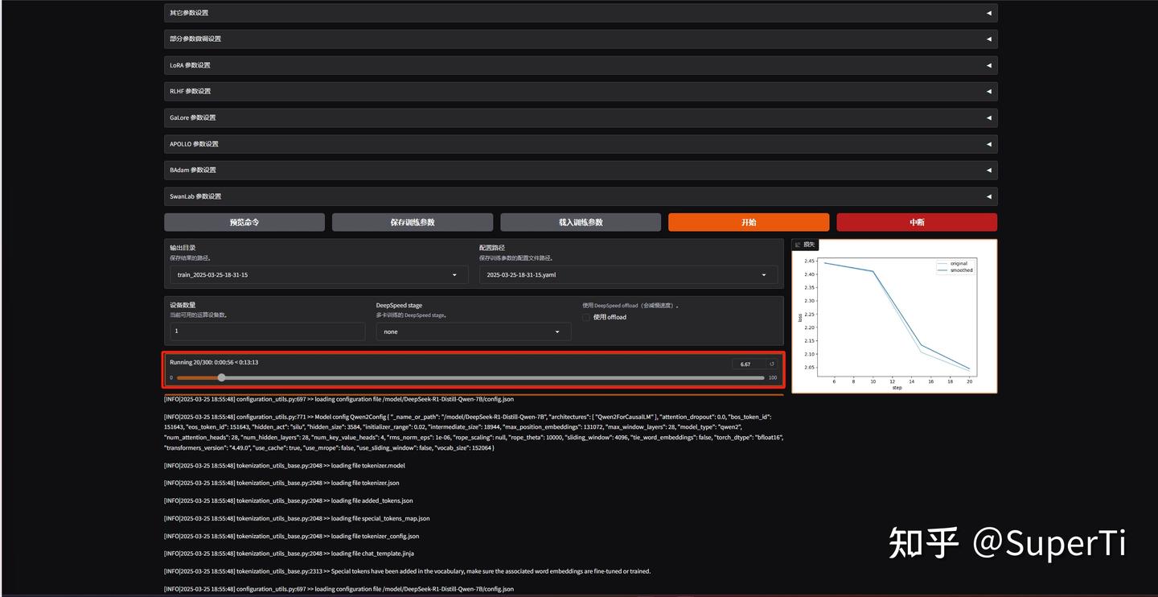1158x597 pixels.
Task: Click the progress slider handle
Action: (x=221, y=377)
